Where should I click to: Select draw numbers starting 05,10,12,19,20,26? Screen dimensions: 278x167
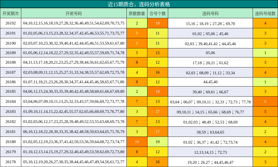74,162
